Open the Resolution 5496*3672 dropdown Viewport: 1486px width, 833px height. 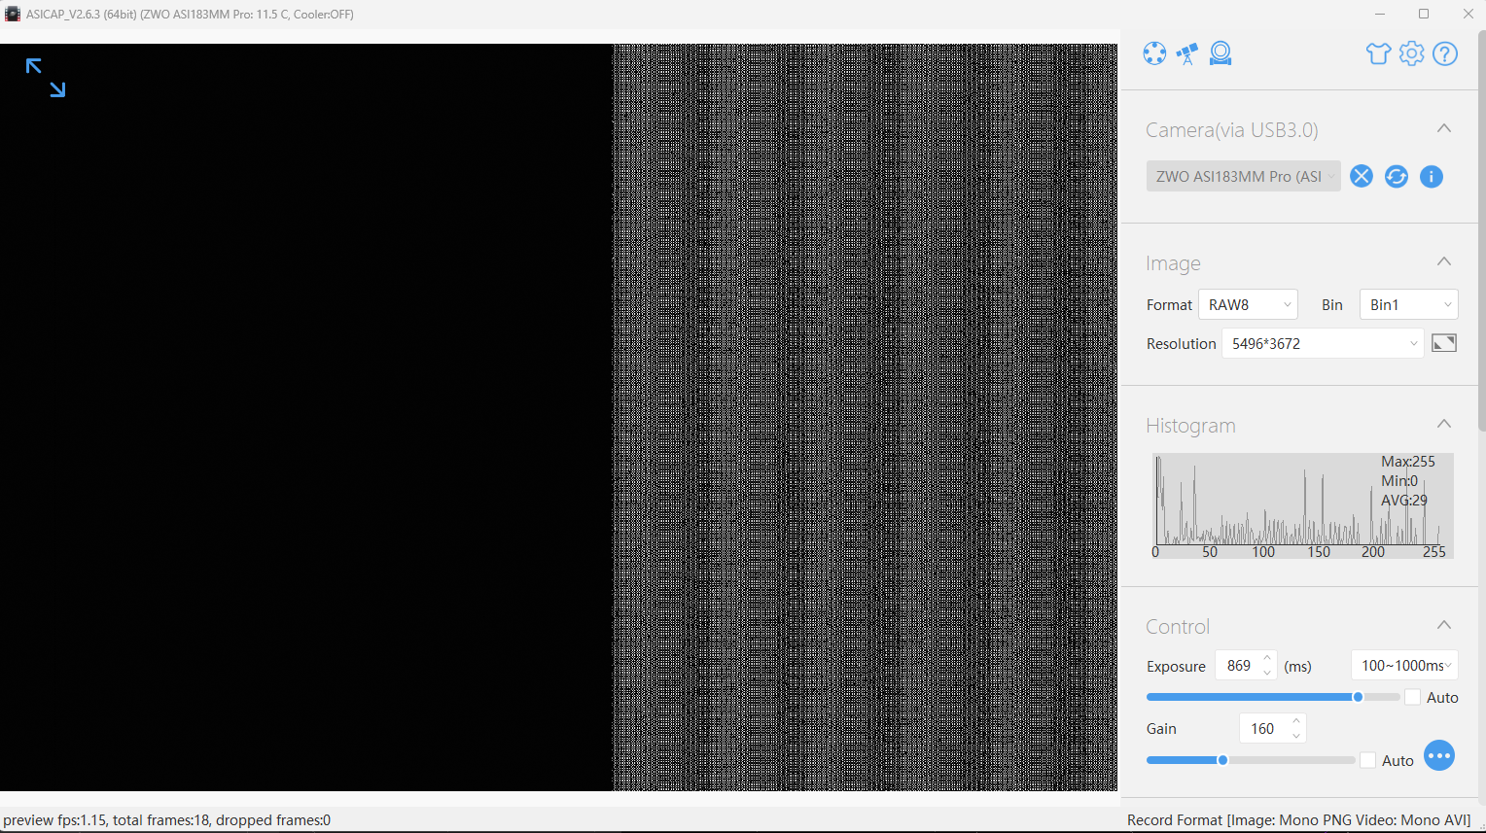[1323, 343]
